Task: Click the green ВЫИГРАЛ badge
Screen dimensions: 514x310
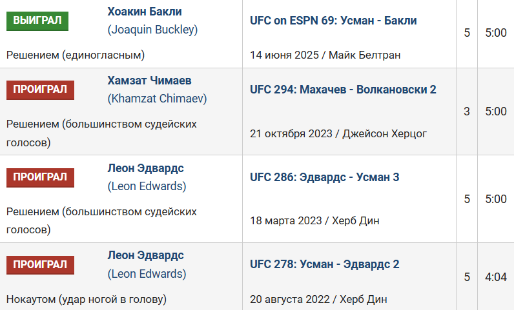Action: 37,21
